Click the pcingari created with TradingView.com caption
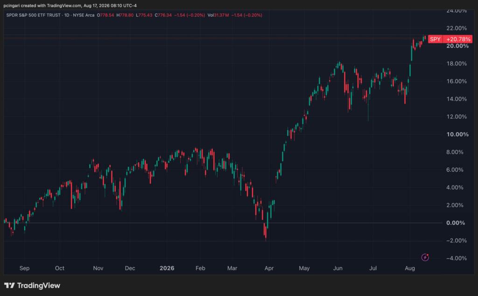Image resolution: width=478 pixels, height=296 pixels. click(70, 6)
